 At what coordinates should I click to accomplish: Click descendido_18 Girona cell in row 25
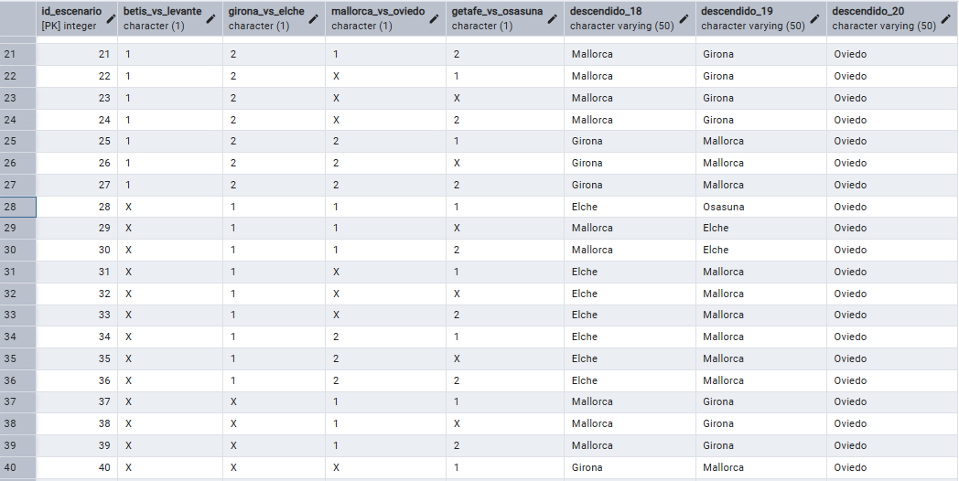(630, 141)
